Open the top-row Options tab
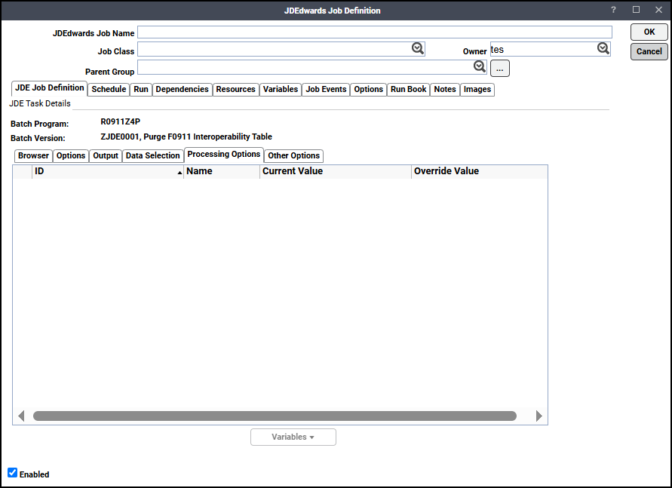672x488 pixels. (369, 89)
